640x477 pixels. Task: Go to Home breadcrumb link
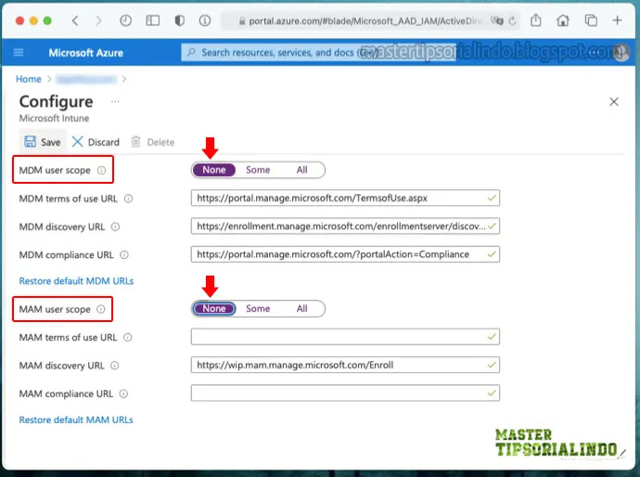pos(29,79)
